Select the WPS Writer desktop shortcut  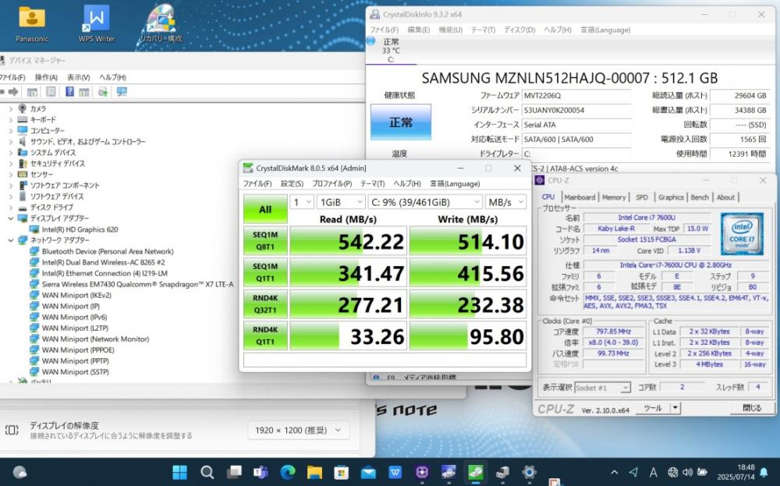pos(97,24)
